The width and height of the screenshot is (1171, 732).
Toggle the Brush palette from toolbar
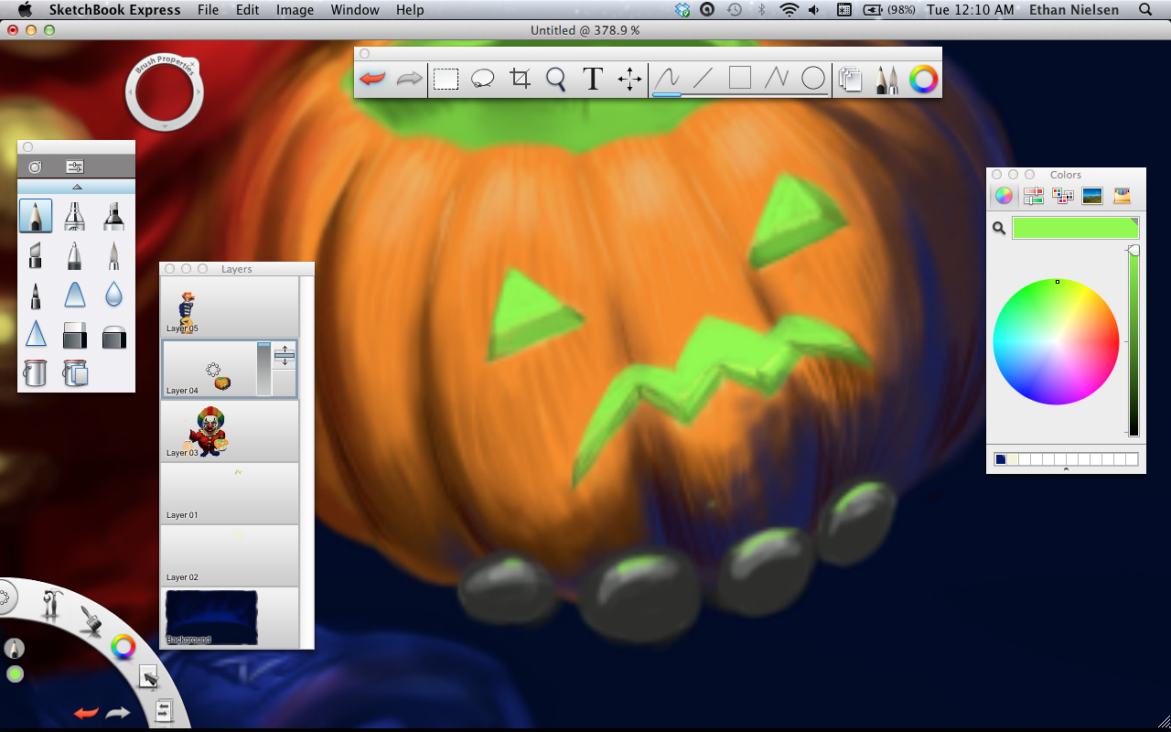coord(886,80)
